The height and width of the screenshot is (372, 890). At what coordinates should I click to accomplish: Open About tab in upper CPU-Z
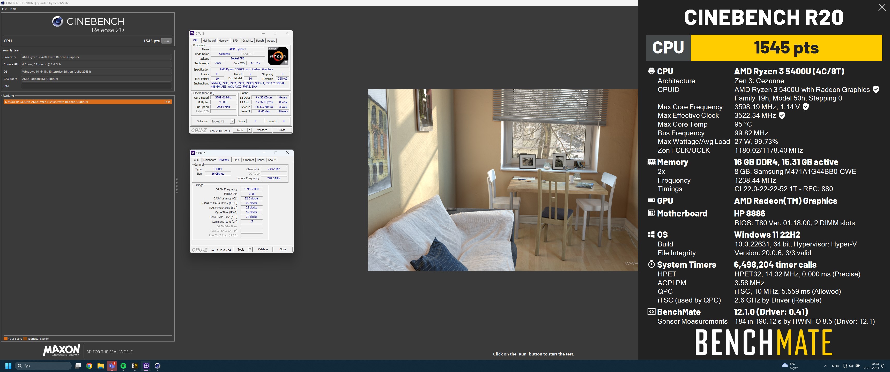tap(271, 40)
